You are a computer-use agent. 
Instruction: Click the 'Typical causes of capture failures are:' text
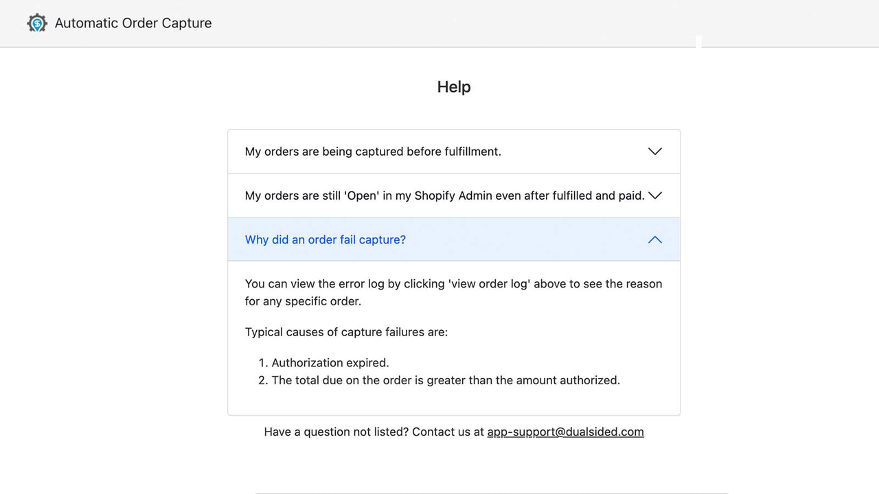(x=346, y=332)
